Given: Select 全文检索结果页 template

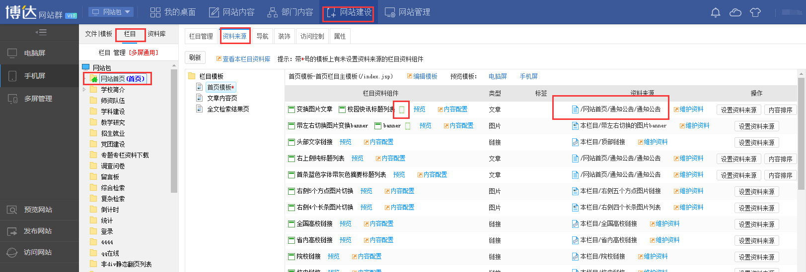Looking at the screenshot, I should 228,109.
